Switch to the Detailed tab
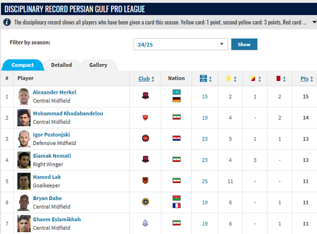Screen dimensions: 317x234 [61, 65]
